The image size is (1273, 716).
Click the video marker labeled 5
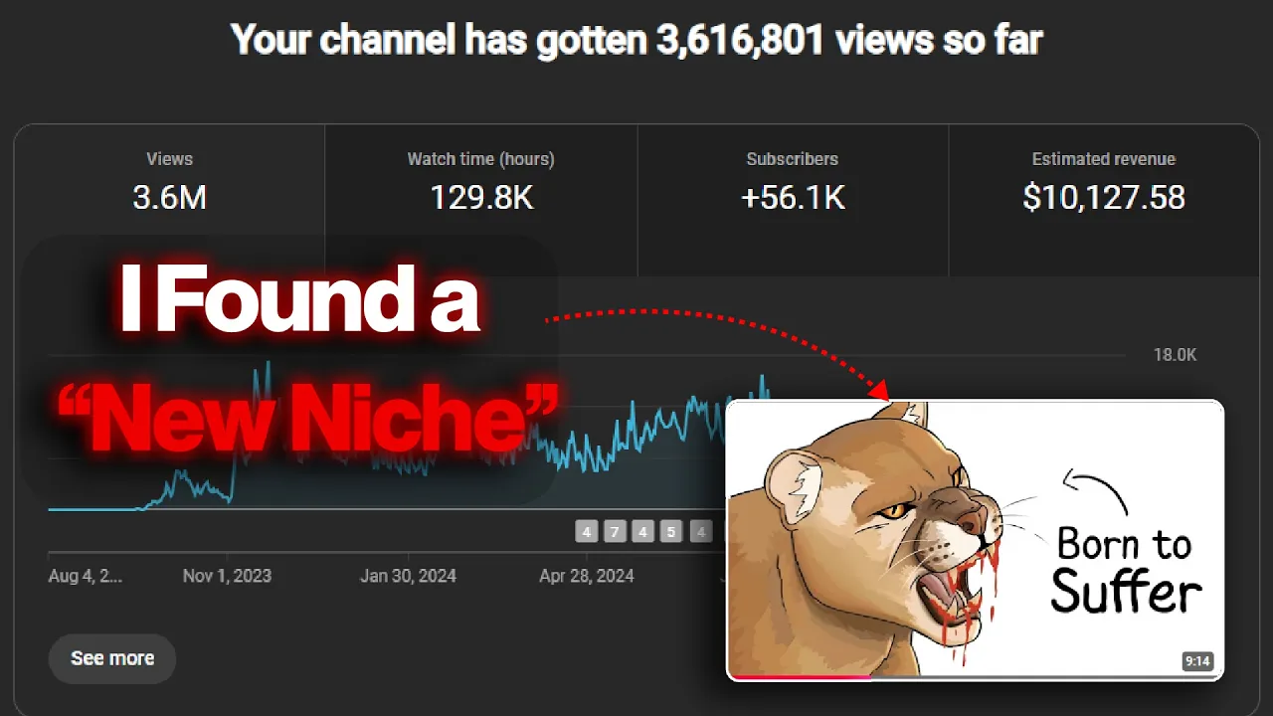tap(671, 532)
